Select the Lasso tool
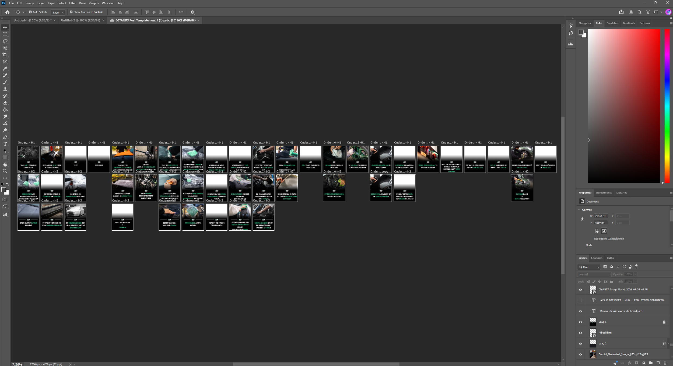673x366 pixels. click(5, 41)
